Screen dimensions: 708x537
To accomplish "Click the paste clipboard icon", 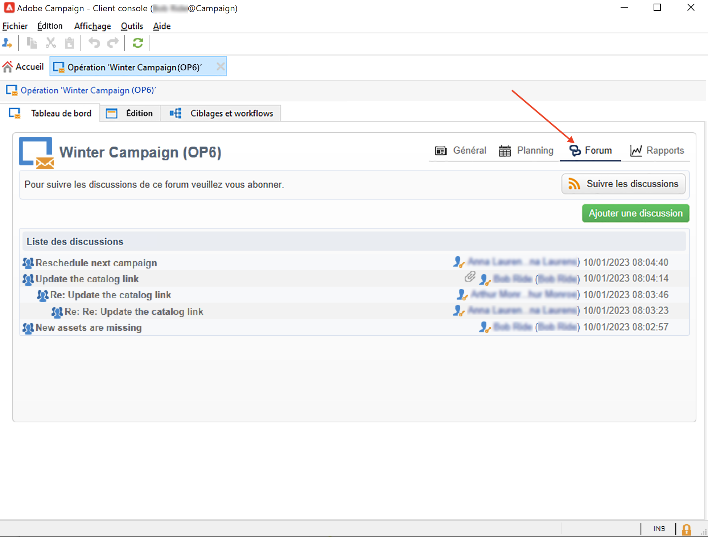I will [x=69, y=43].
